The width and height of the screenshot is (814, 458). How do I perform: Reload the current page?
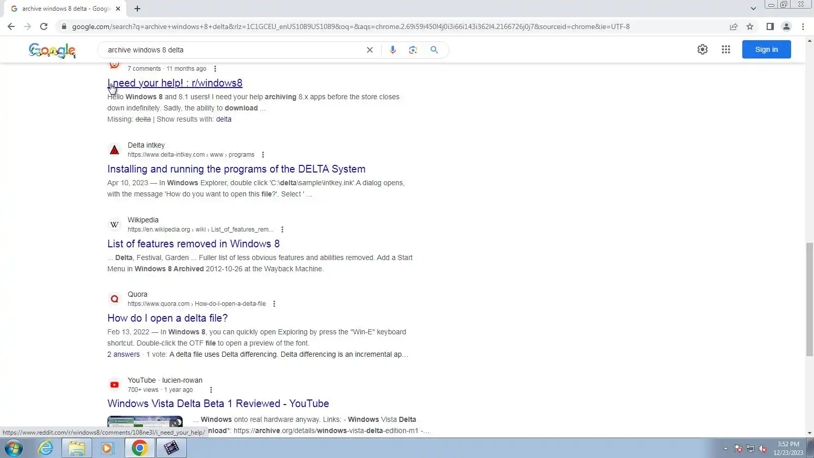click(x=44, y=26)
